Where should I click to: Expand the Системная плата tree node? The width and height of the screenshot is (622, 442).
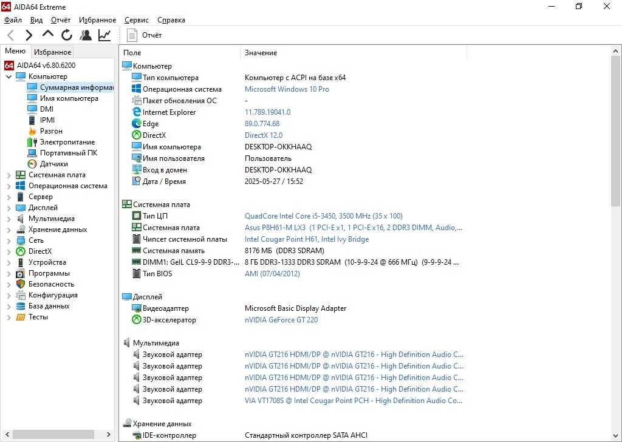pos(9,175)
